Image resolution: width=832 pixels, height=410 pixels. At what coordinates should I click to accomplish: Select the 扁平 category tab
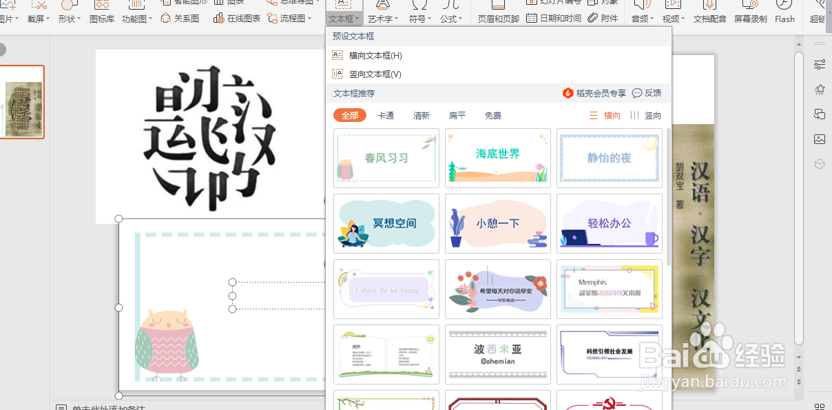(457, 116)
